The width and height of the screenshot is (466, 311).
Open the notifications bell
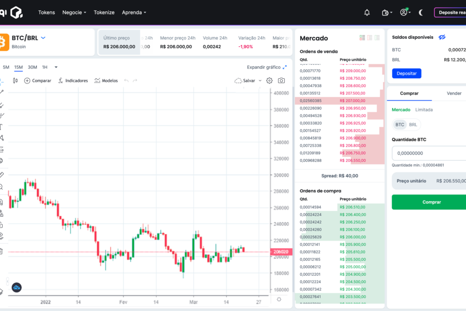367,12
